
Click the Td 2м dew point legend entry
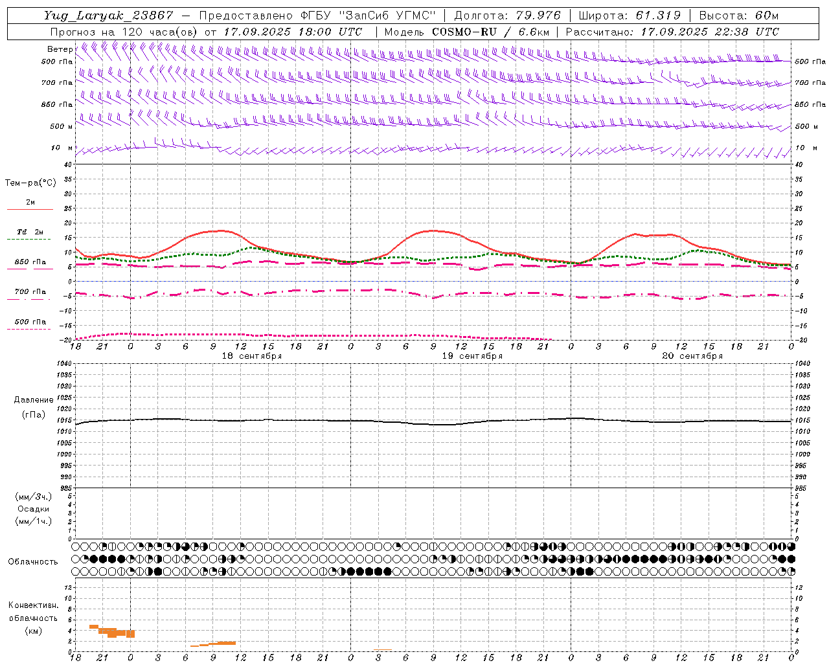tap(30, 232)
